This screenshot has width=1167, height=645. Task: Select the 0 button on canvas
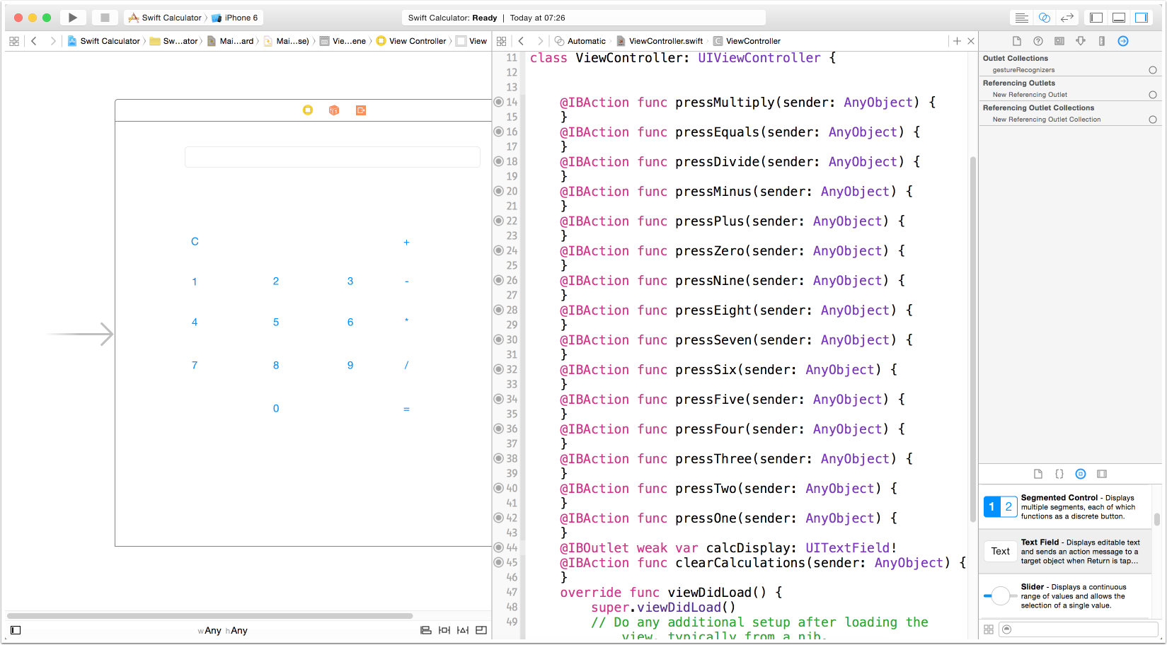point(276,409)
